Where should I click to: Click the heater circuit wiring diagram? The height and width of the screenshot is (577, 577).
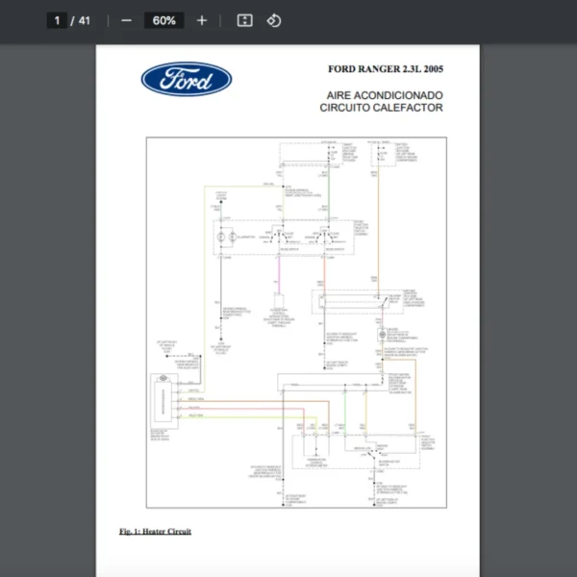(x=296, y=323)
